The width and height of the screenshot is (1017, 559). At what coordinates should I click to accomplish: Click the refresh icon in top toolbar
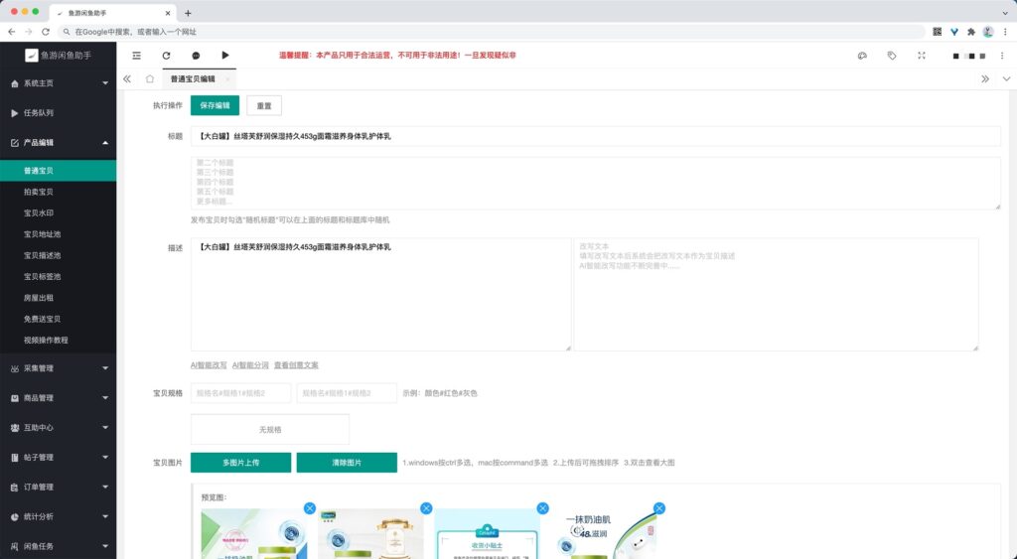(166, 56)
